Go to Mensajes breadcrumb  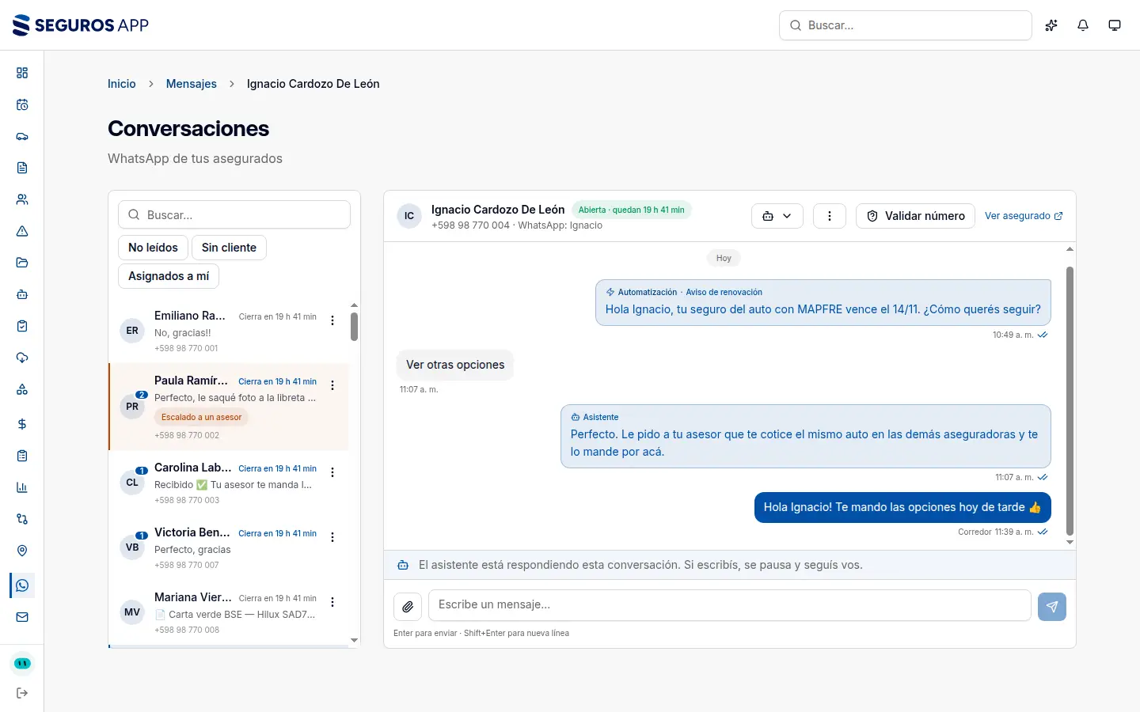(192, 84)
